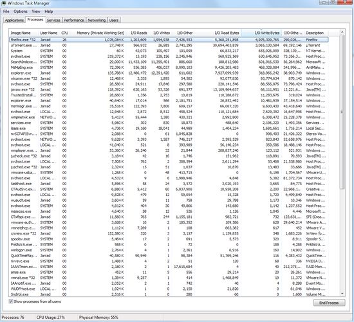Click the scrollbar up arrow
The image size is (354, 322).
pyautogui.click(x=342, y=32)
